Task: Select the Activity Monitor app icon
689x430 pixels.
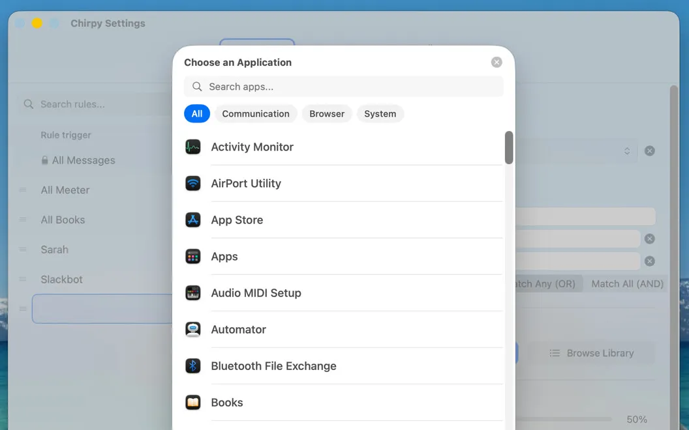Action: pos(193,147)
